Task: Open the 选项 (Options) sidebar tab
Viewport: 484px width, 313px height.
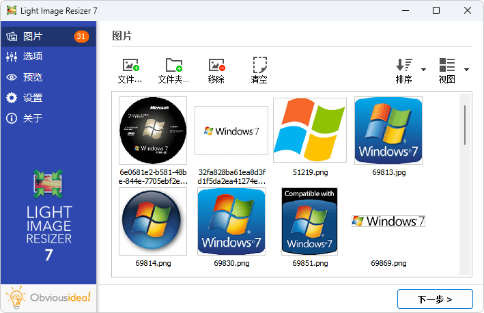Action: pyautogui.click(x=48, y=57)
